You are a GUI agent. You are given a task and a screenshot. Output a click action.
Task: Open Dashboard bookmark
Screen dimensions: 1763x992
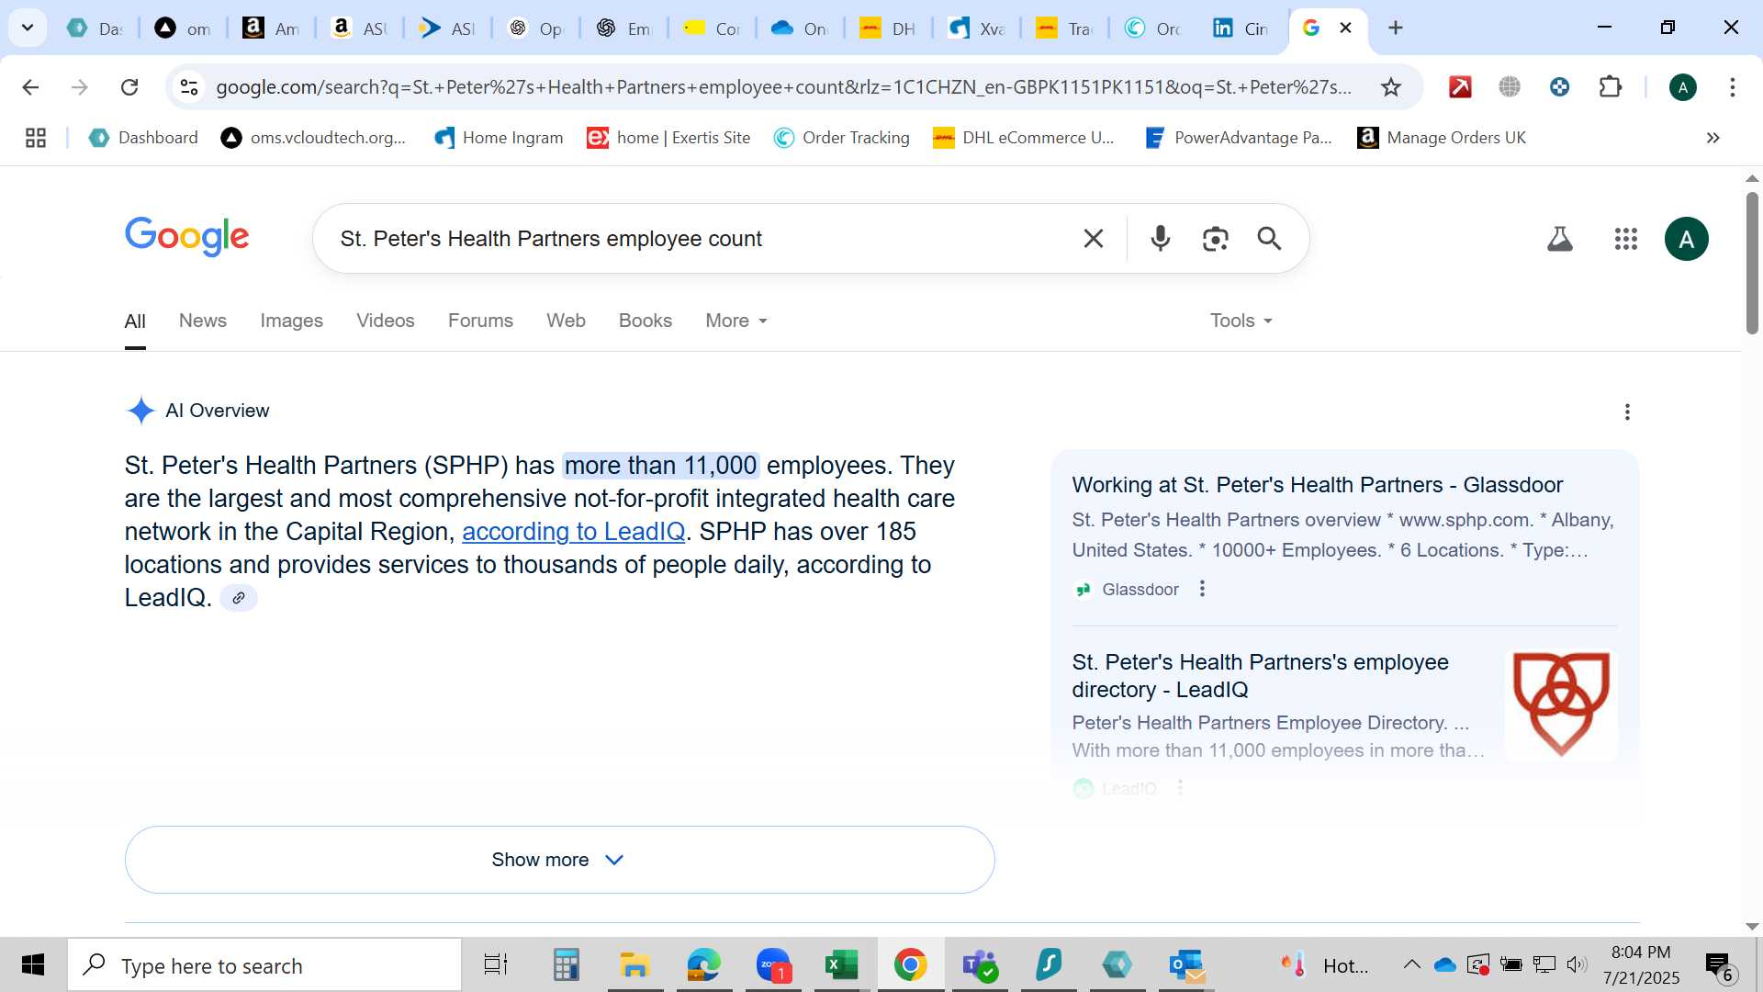pyautogui.click(x=143, y=138)
